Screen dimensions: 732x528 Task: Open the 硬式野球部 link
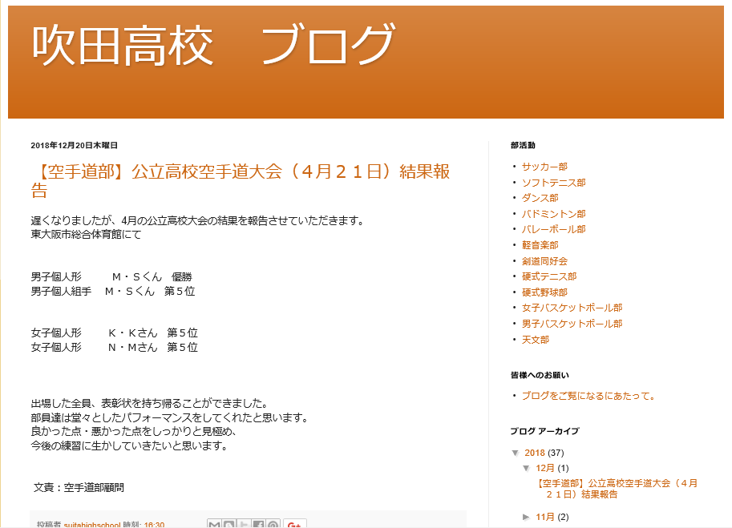[544, 292]
